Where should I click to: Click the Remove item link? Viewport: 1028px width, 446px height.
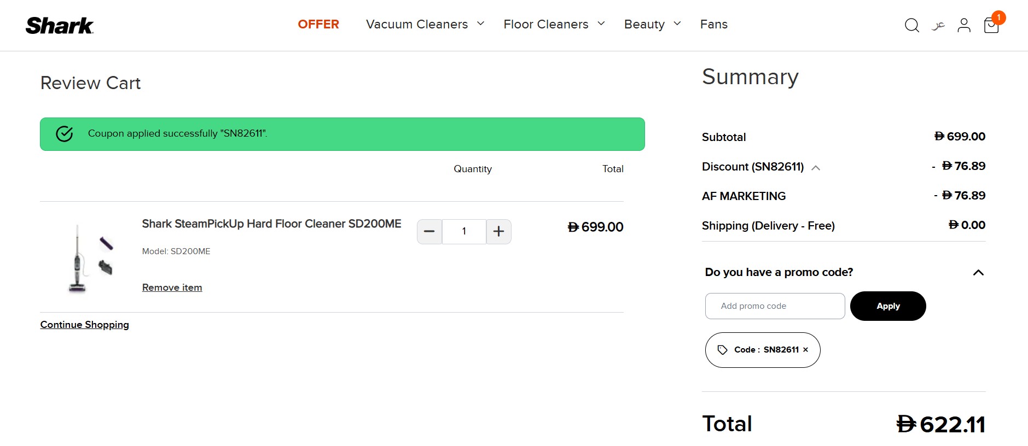click(x=172, y=287)
